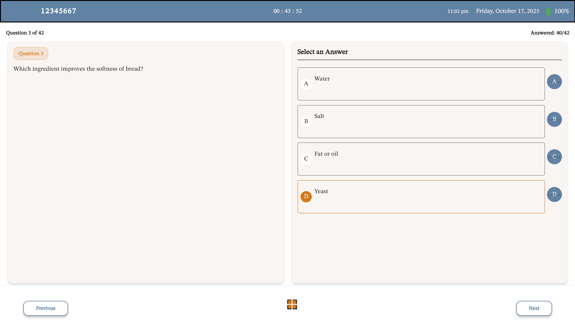Go to the Next question
The image size is (575, 323).
[534, 308]
